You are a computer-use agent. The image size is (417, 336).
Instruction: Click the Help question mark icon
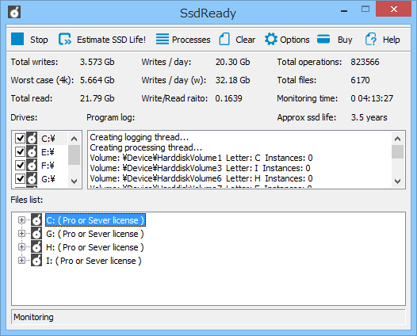point(371,39)
